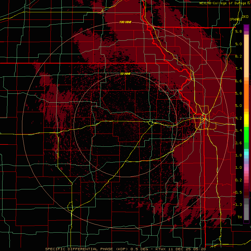The width and height of the screenshot is (251, 251).
Task: Click the bright green segment of color scale
Action: (x=246, y=134)
